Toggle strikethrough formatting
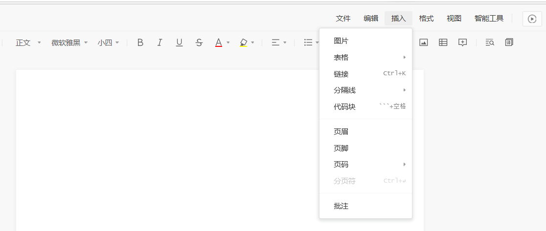546x231 pixels. point(199,42)
